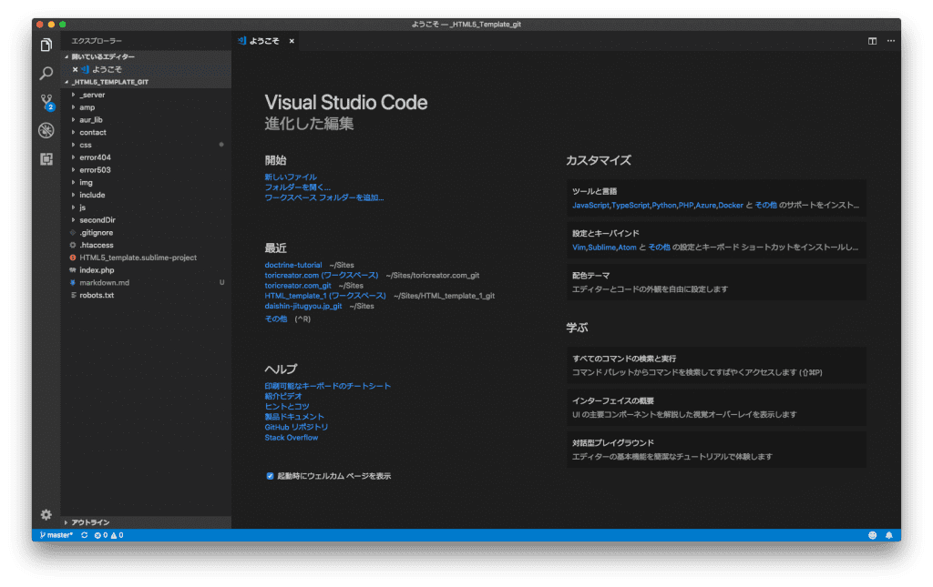Screen dimensions: 933x587
Task: Open index.php in the file tree
Action: tap(96, 270)
